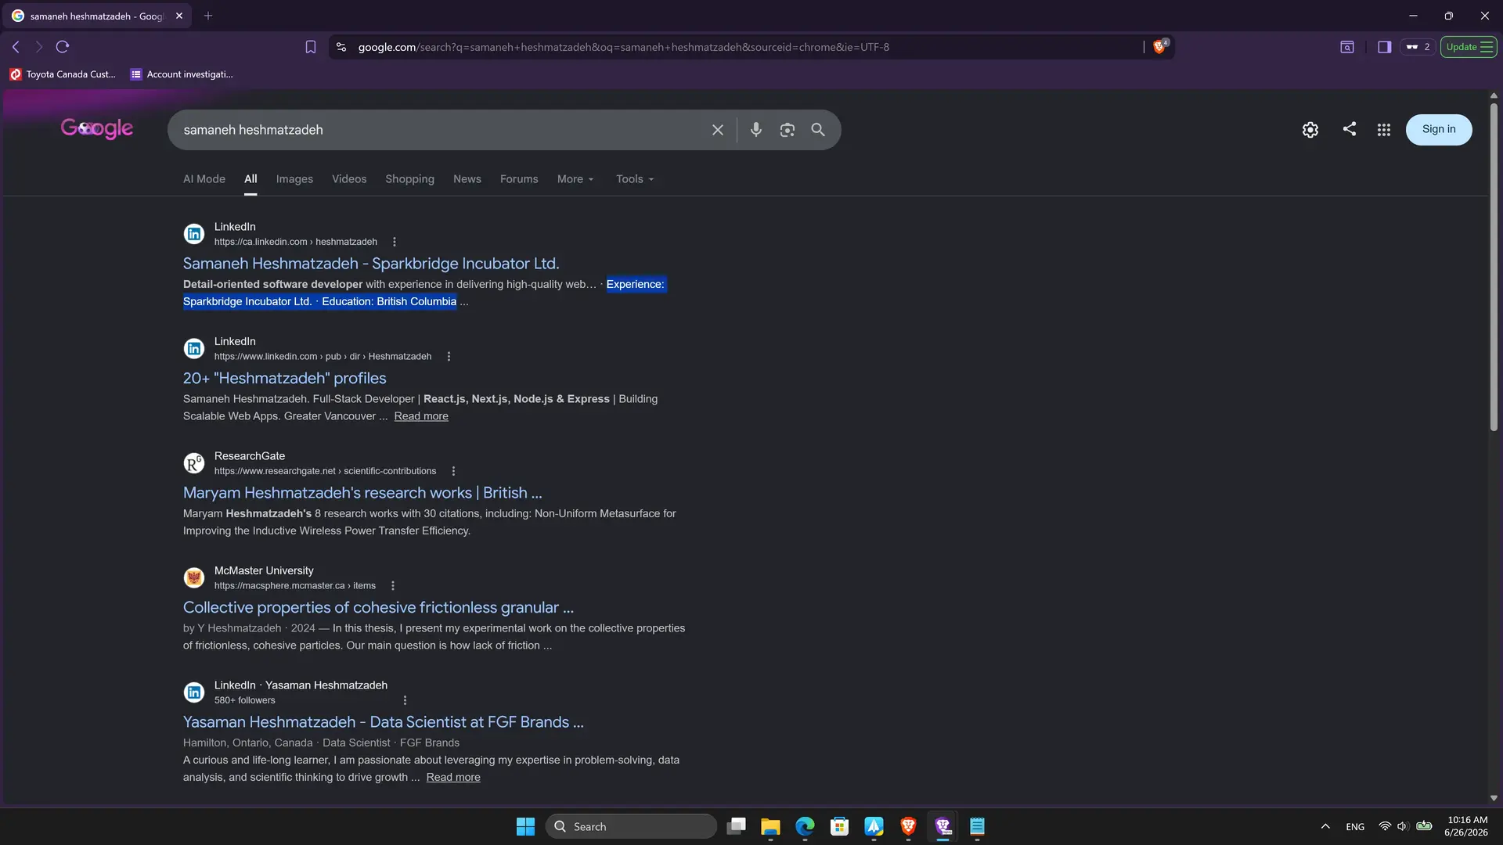Open the Account investigati... bookmark

182,74
